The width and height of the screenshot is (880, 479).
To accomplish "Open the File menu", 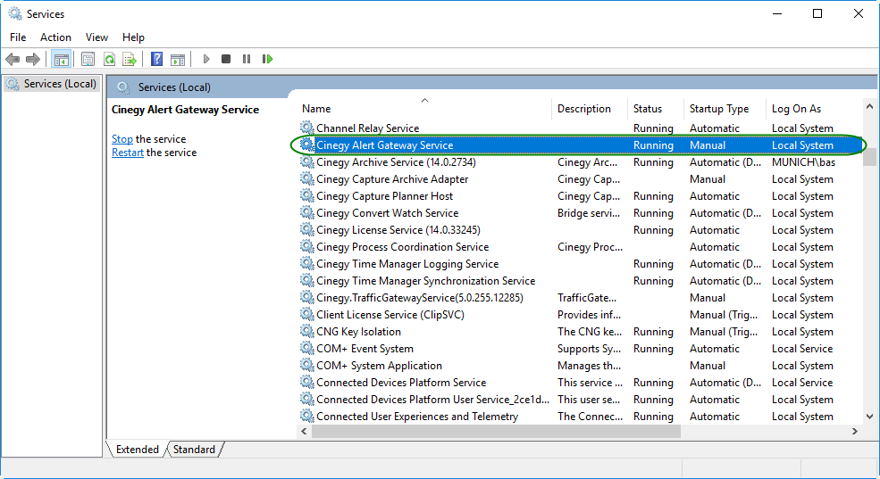I will pos(18,37).
